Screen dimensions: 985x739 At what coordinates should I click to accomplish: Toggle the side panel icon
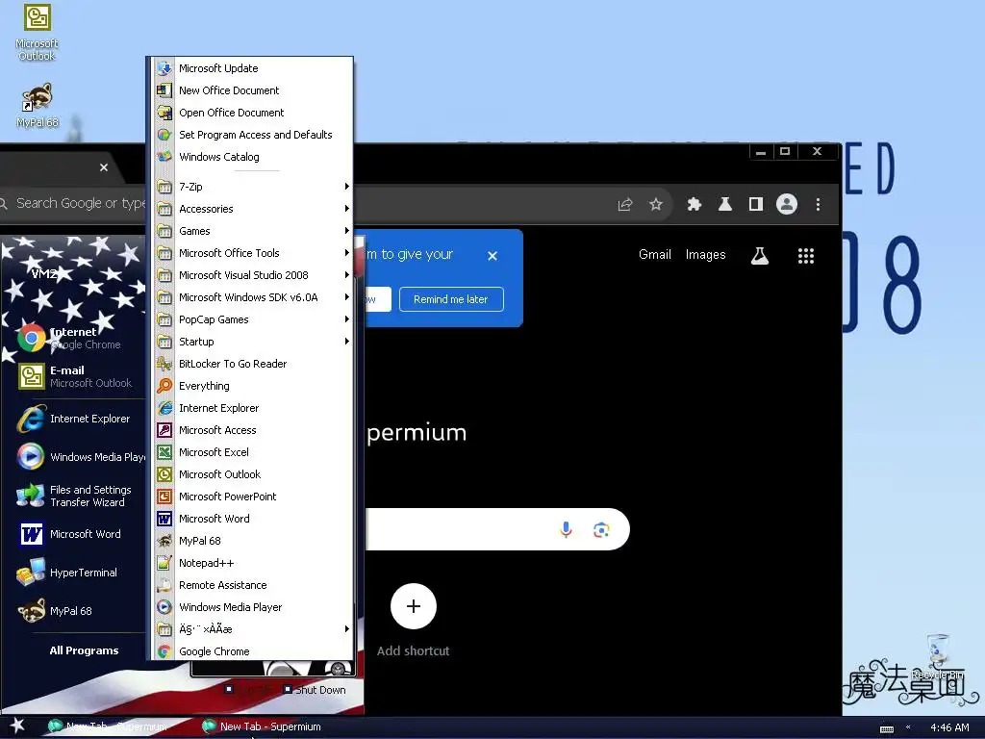(756, 204)
